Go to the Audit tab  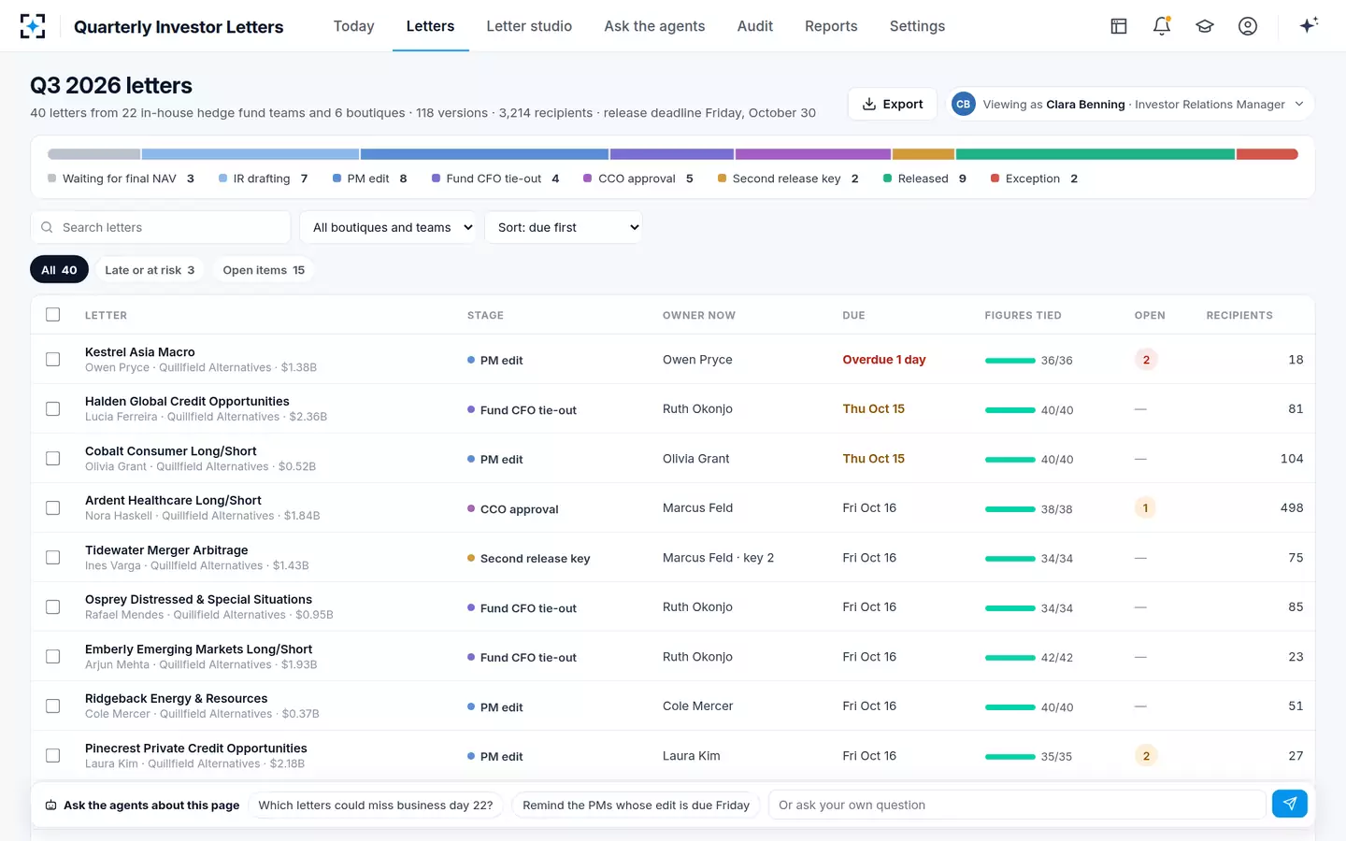click(755, 26)
